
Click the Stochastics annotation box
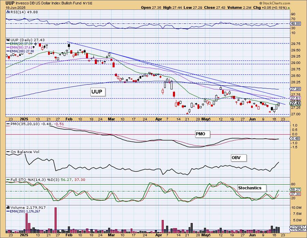pos(252,188)
